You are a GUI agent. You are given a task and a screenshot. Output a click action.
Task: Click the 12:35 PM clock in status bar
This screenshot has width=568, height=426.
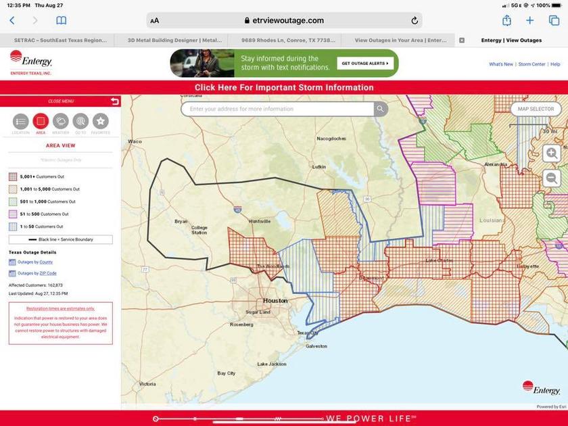click(18, 5)
